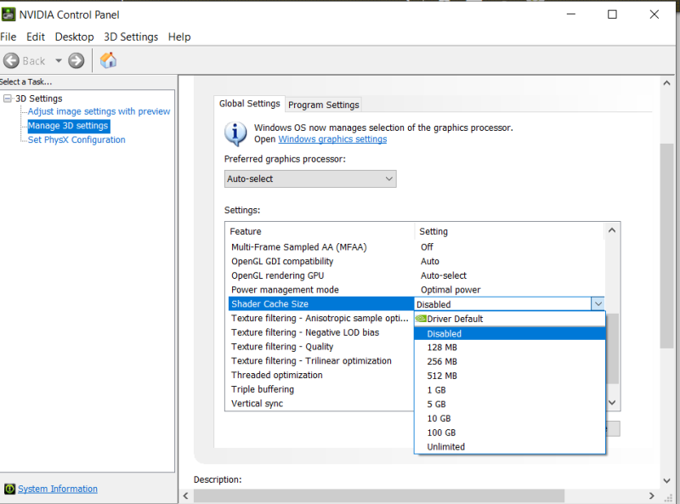Choose Unlimited shader cache size

pyautogui.click(x=510, y=447)
